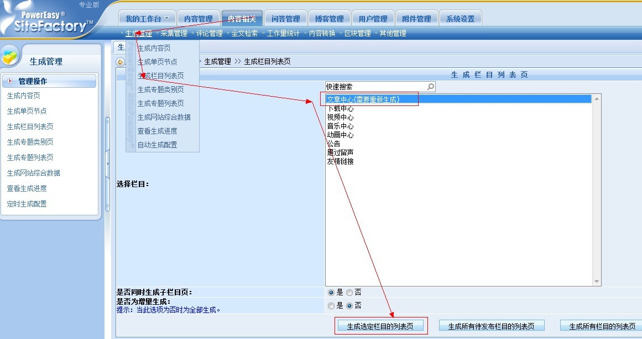
Task: Click the red arrow icon beside 管理操作
Action: pyautogui.click(x=10, y=81)
